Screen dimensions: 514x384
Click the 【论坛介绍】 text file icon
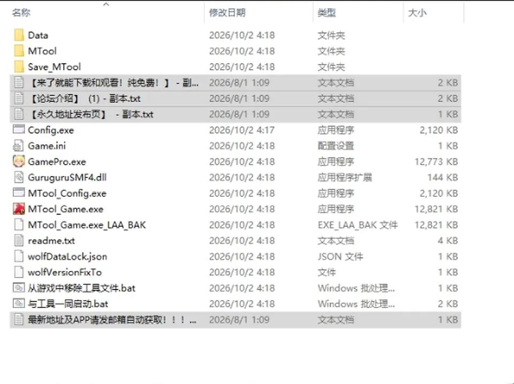(19, 98)
